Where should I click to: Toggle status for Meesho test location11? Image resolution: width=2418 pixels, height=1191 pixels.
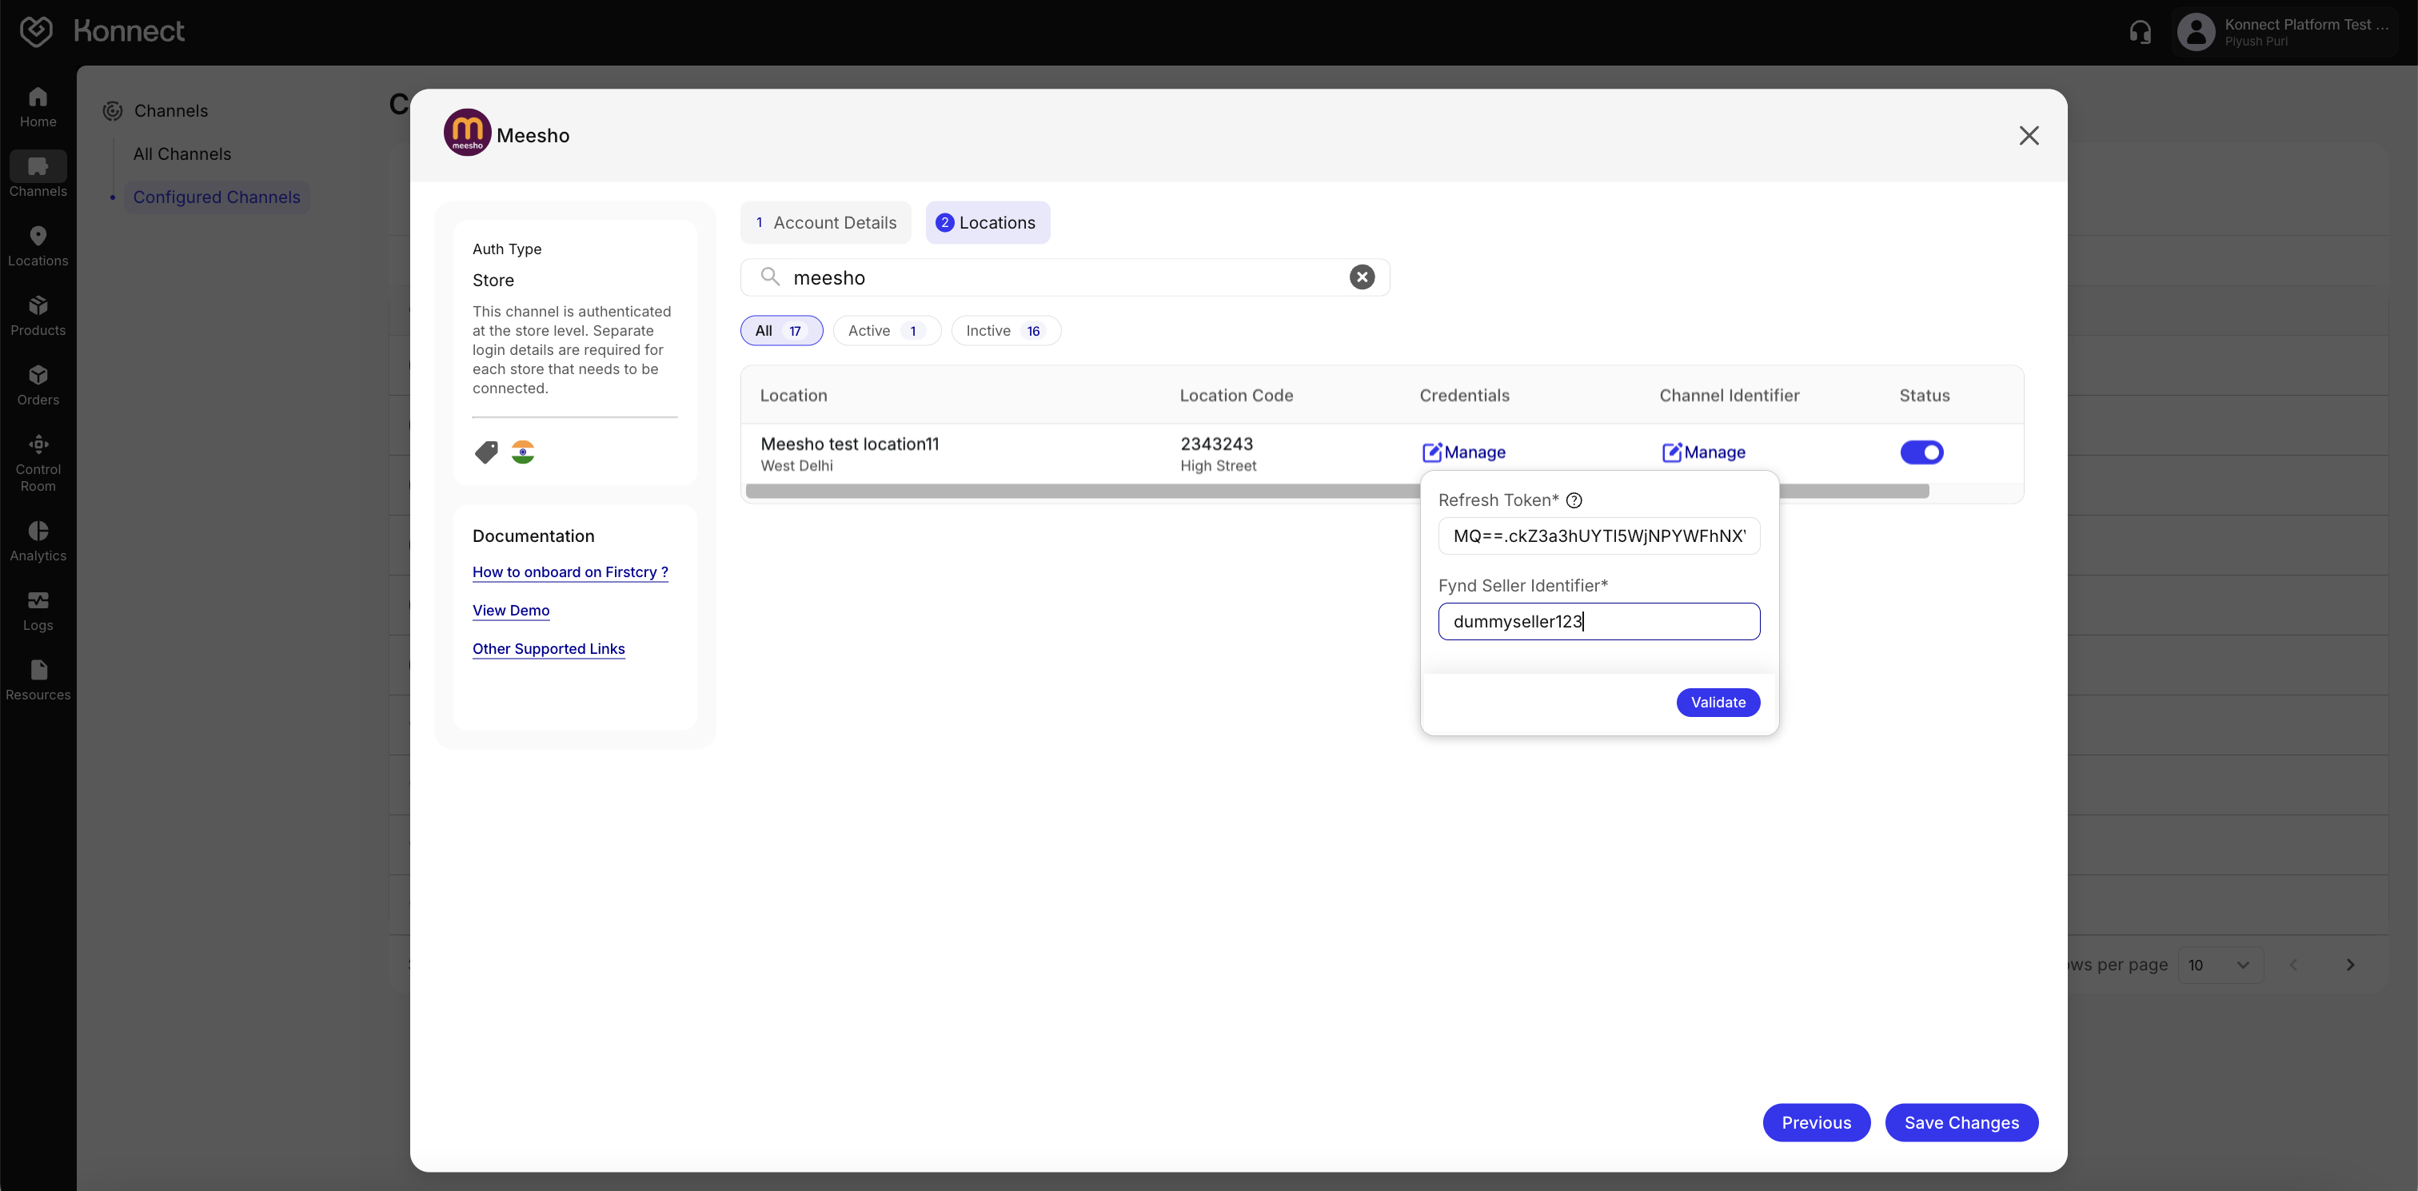tap(1921, 452)
